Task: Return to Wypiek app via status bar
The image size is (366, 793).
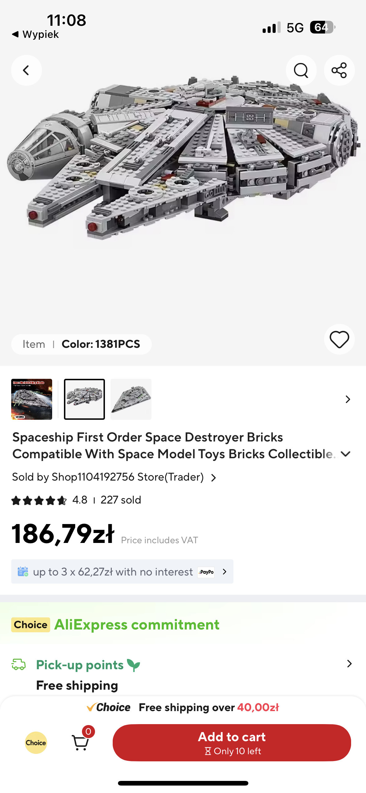Action: (x=35, y=34)
